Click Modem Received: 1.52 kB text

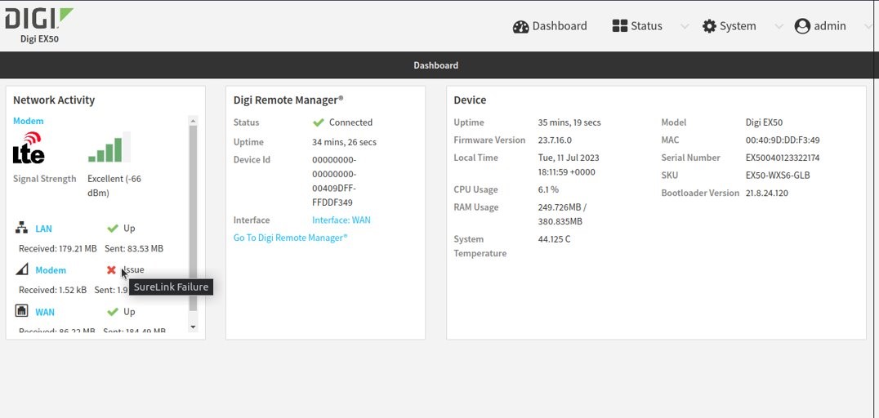pyautogui.click(x=53, y=291)
